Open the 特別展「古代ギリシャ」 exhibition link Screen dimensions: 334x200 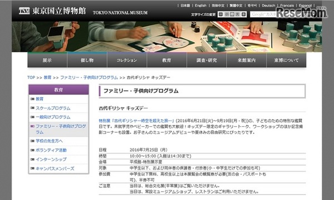click(x=137, y=121)
